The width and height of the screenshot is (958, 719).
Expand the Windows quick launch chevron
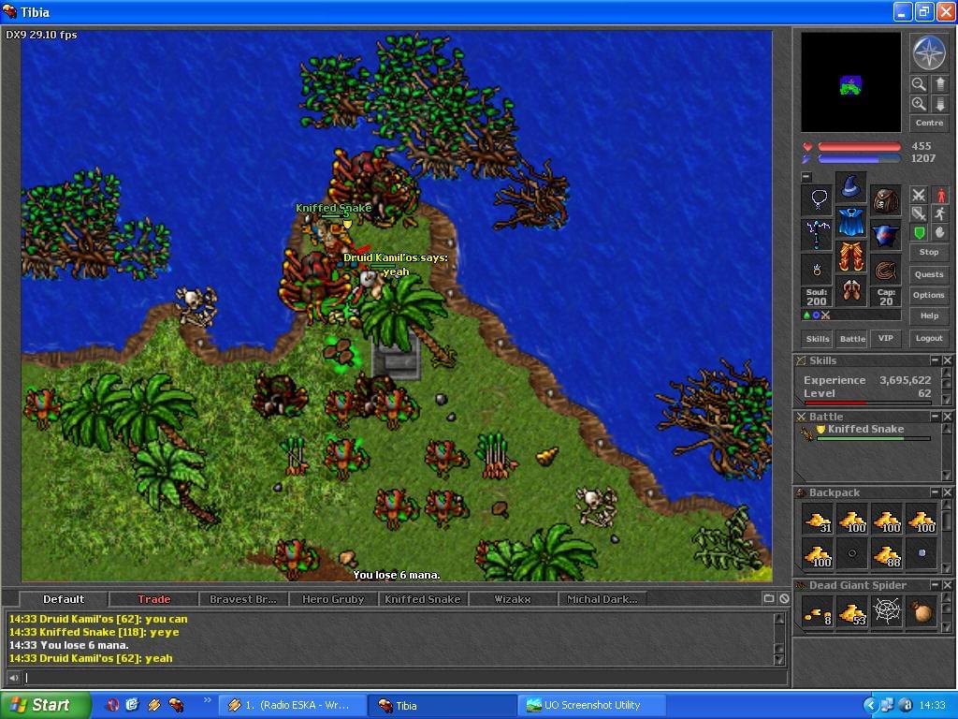click(x=207, y=700)
